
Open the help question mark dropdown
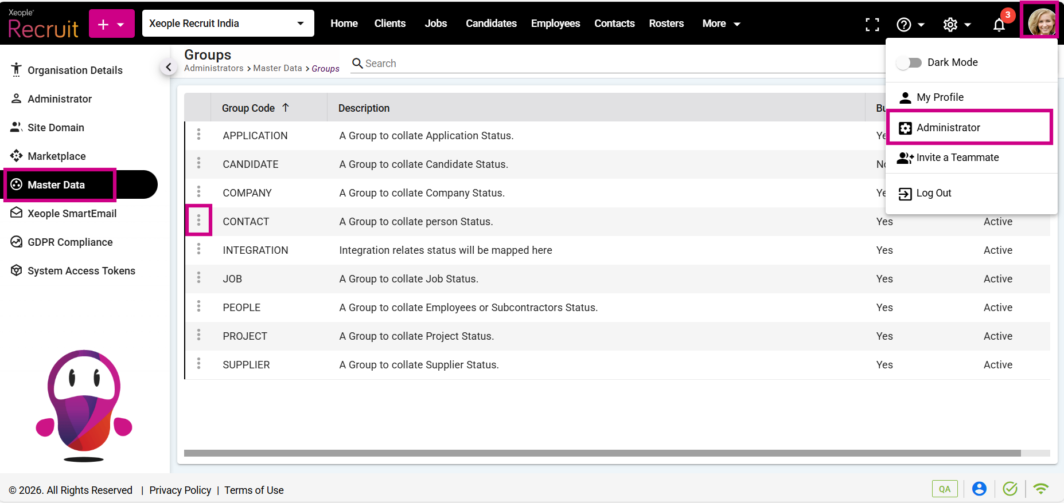coord(910,24)
